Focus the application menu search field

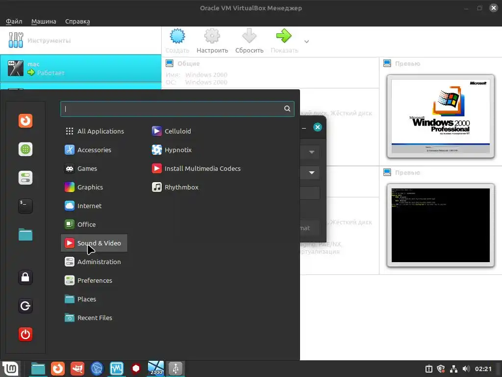(177, 108)
